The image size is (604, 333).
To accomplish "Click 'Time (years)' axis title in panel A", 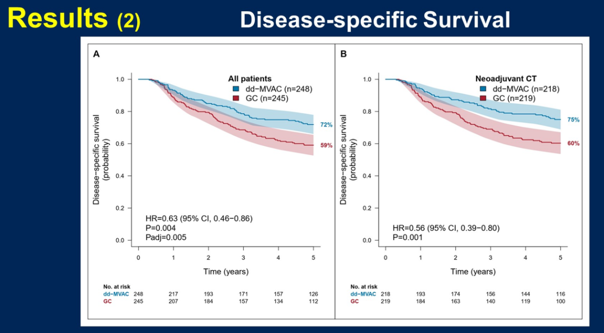I will (225, 272).
